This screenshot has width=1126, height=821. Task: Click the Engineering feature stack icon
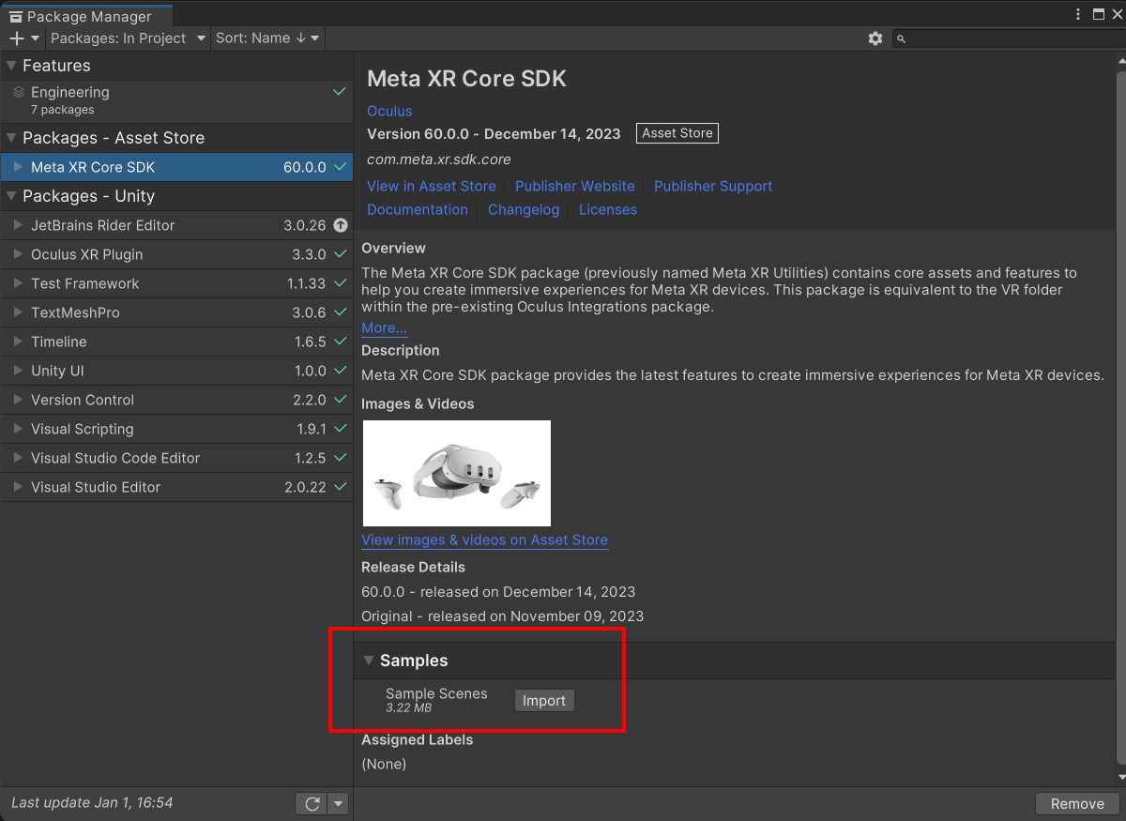pos(19,92)
